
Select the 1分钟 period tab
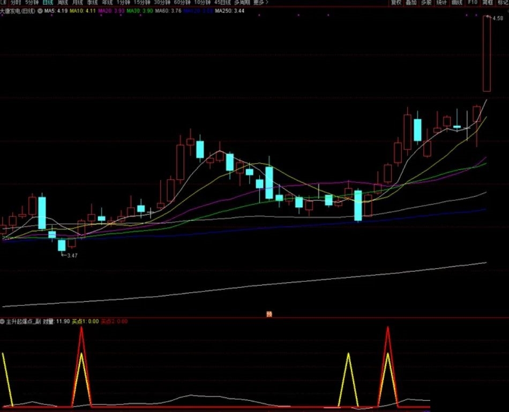tap(123, 2)
